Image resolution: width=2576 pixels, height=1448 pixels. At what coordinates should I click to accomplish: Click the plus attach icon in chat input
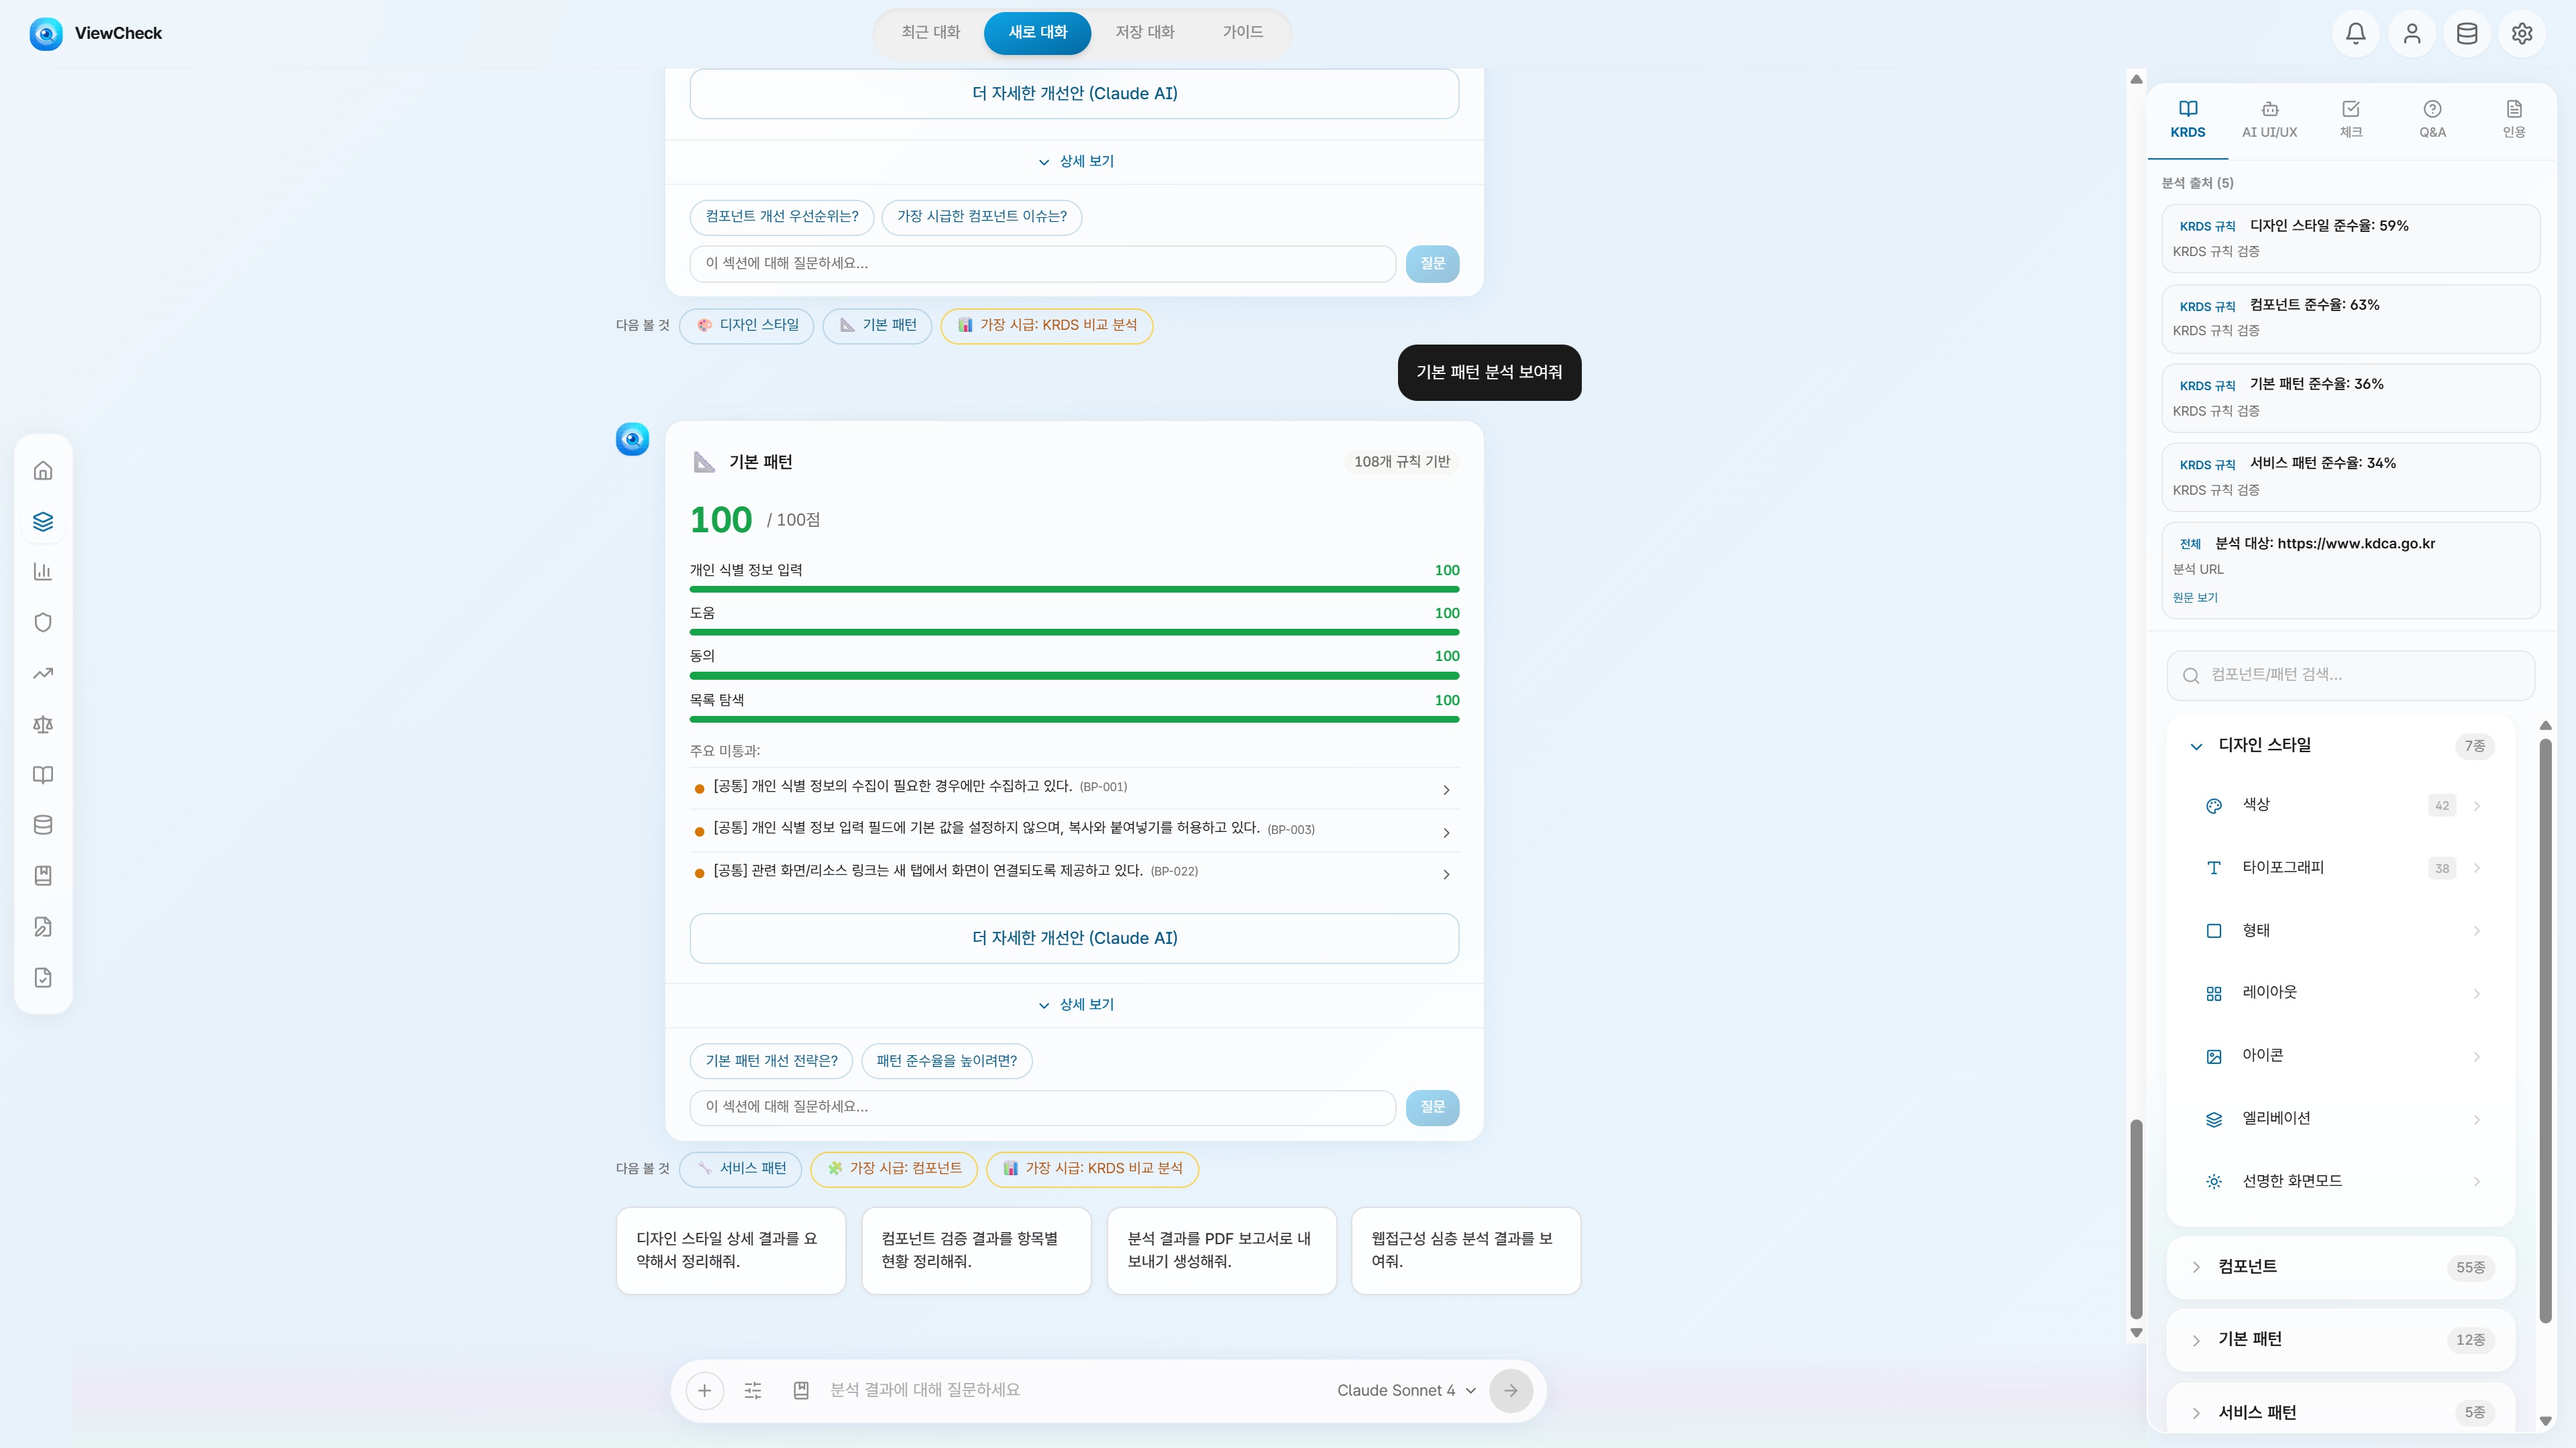point(705,1390)
